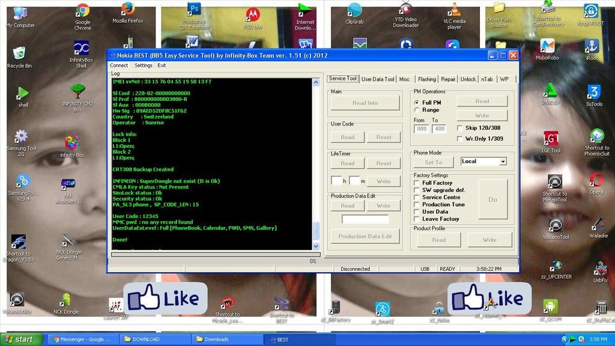Check the Full Factory option

[417, 183]
